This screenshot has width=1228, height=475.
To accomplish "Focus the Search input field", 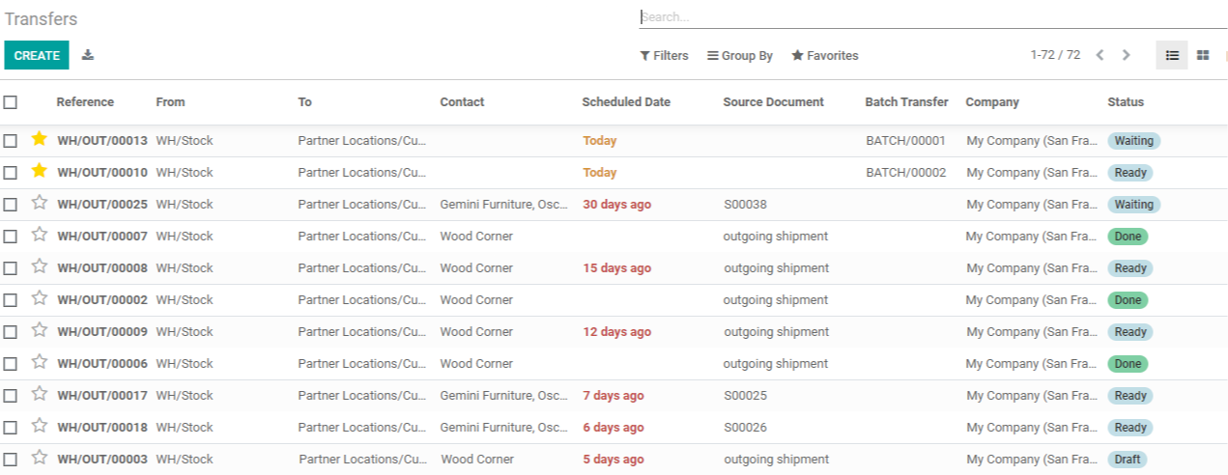I will tap(932, 17).
